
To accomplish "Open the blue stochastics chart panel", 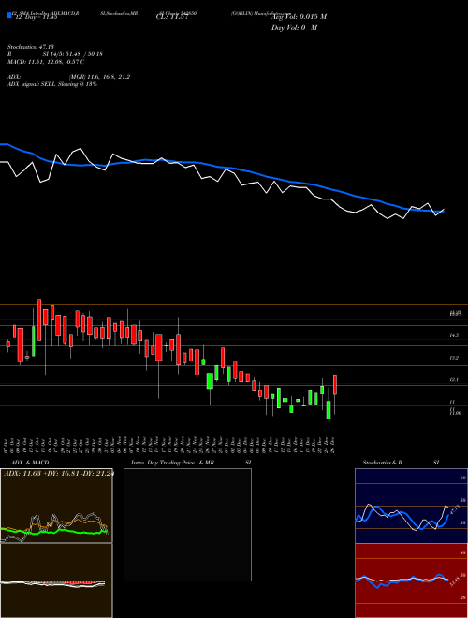I will click(x=411, y=506).
